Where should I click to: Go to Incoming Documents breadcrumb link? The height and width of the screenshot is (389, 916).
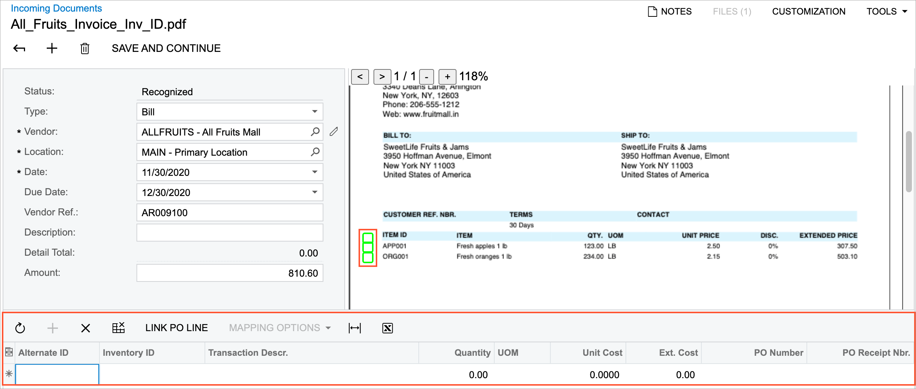click(x=56, y=8)
